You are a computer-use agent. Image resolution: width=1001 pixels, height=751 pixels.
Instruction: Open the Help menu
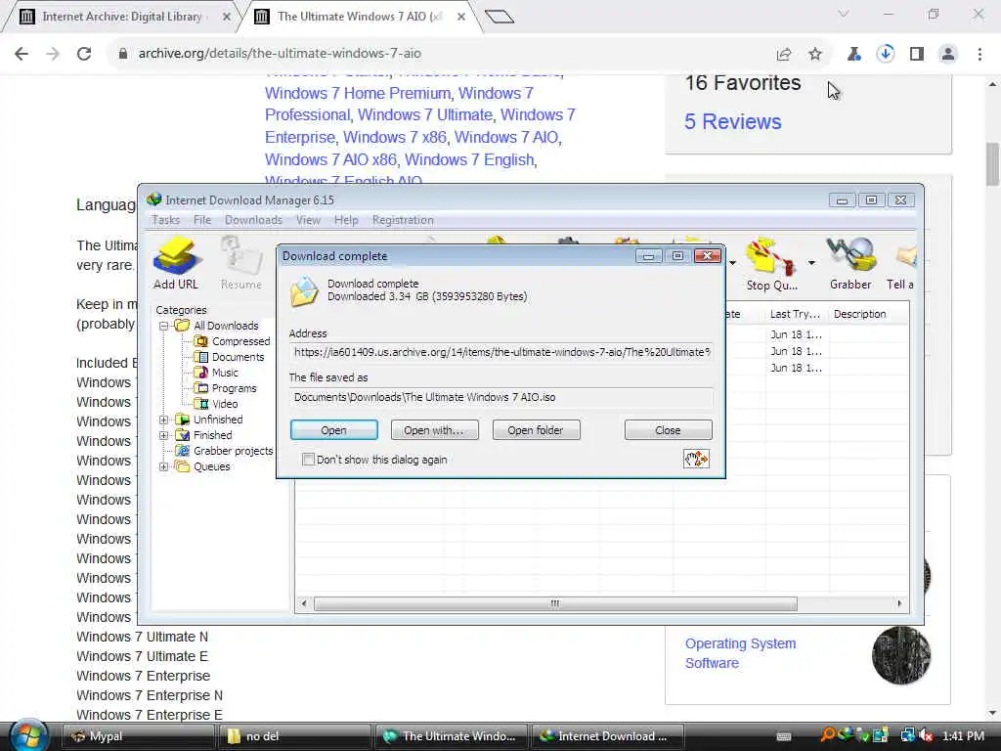(x=346, y=220)
